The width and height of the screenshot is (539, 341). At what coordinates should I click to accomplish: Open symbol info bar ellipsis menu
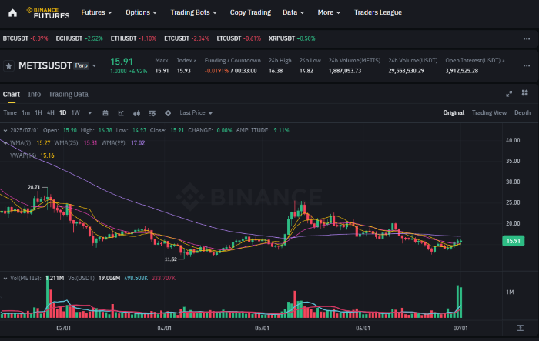[x=527, y=65]
